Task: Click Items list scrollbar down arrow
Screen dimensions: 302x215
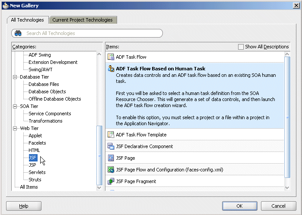Action: (x=287, y=188)
